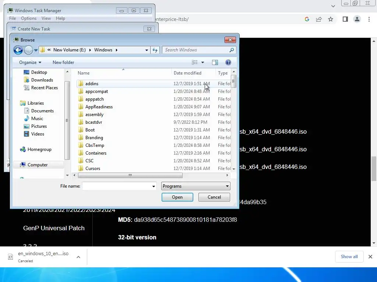377x282 pixels.
Task: Click the horizontal scrollbar in file list
Action: click(x=130, y=175)
